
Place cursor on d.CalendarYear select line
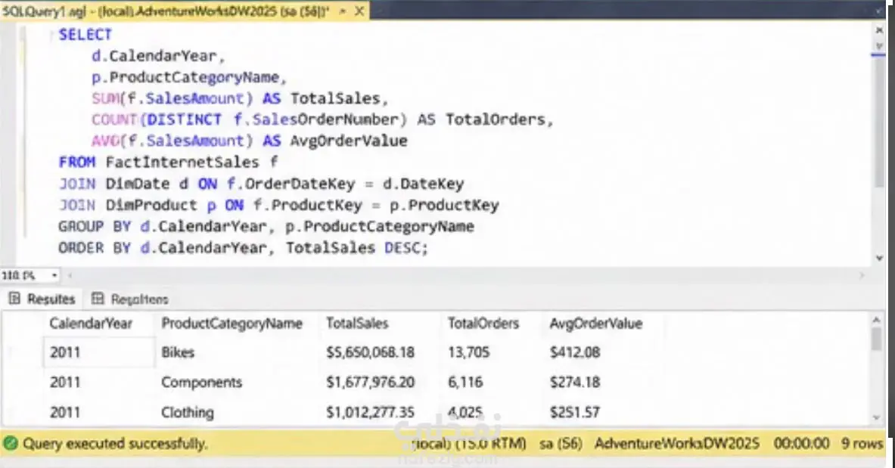click(159, 56)
